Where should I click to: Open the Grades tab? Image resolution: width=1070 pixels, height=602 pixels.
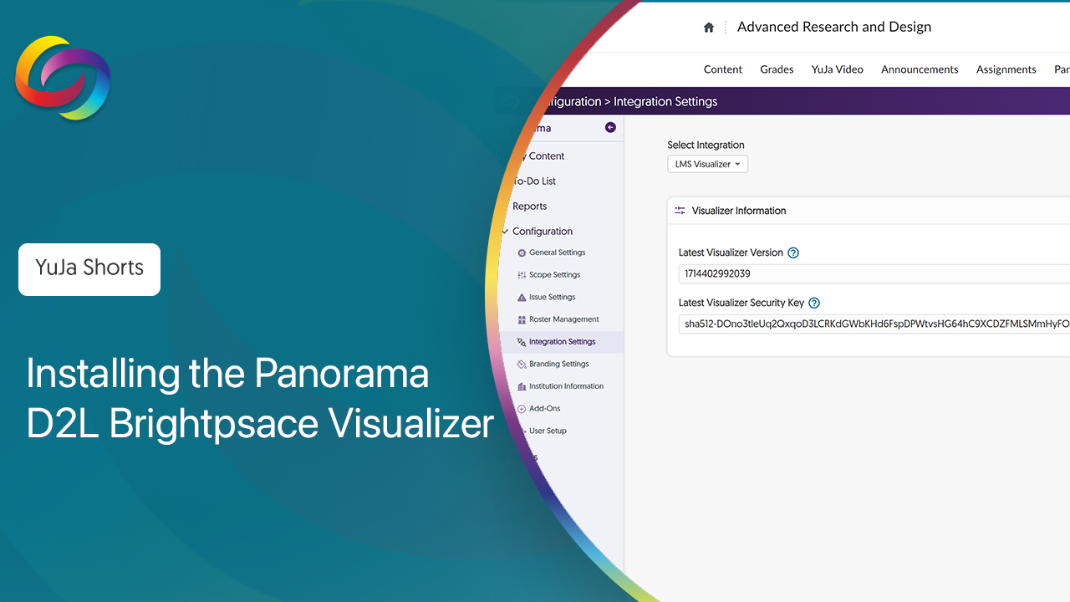(777, 69)
